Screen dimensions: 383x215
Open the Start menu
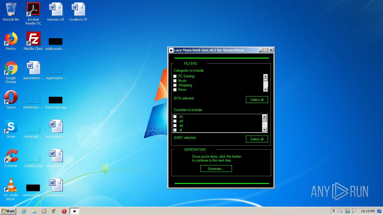pos(8,211)
